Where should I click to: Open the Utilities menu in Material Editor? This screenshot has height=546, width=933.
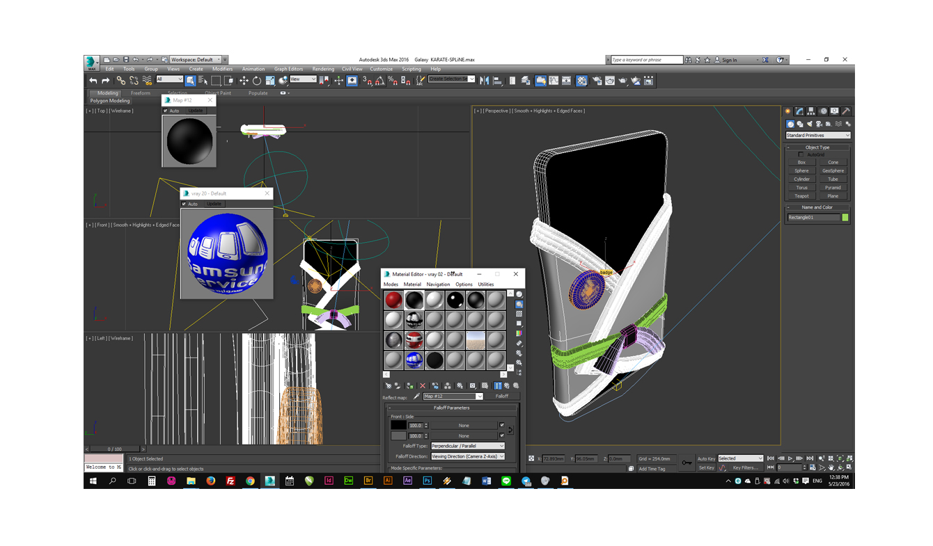485,284
